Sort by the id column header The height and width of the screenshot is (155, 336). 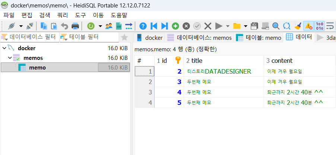(169, 61)
